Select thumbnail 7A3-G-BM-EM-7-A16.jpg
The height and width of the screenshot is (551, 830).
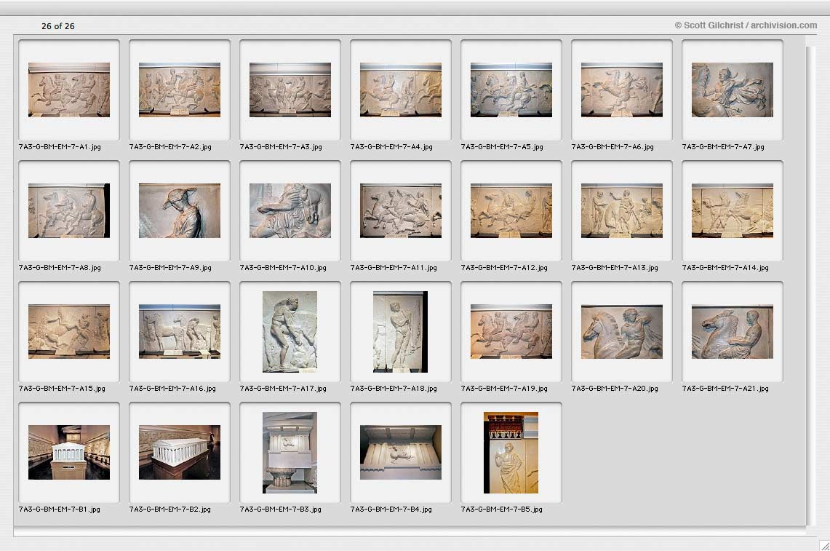(180, 331)
